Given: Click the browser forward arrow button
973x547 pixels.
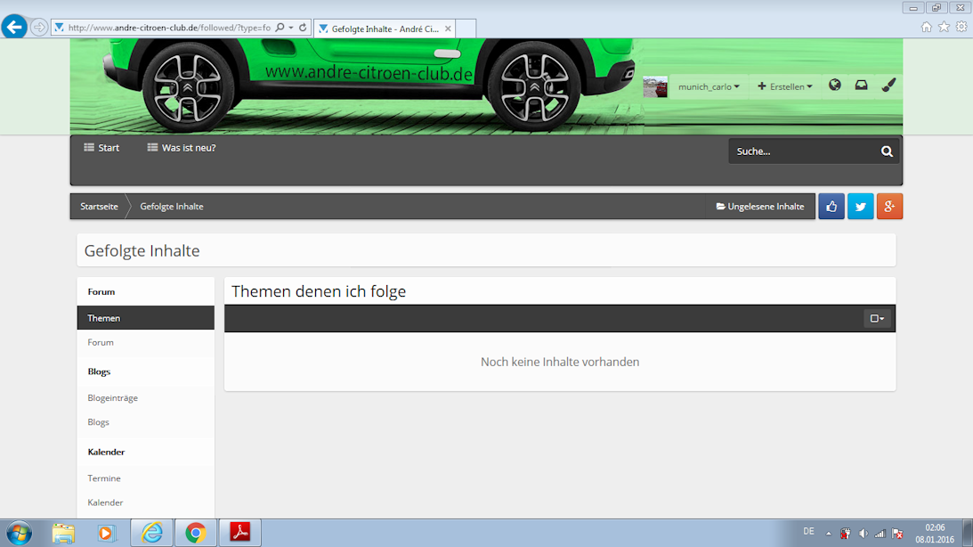Looking at the screenshot, I should (x=39, y=28).
